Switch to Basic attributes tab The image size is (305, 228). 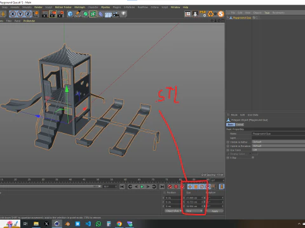[231, 125]
